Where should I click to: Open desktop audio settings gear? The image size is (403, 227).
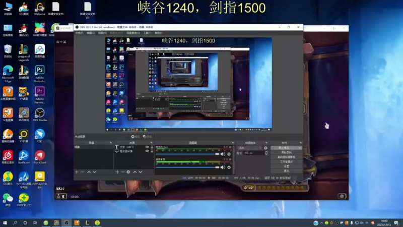(229, 167)
